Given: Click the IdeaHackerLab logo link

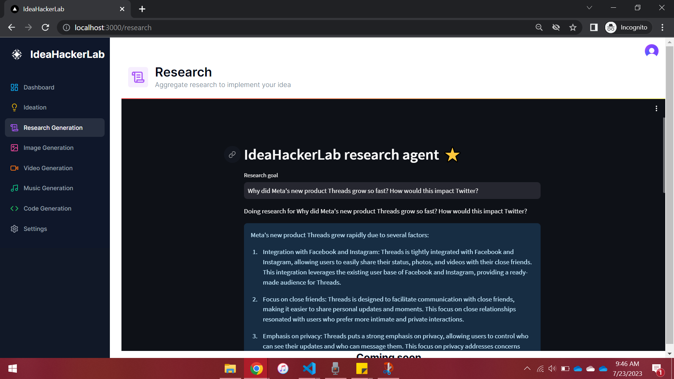Looking at the screenshot, I should [x=58, y=54].
